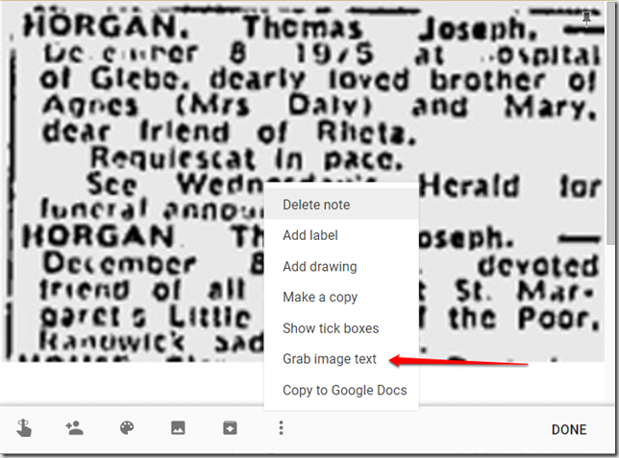Open the Collaborator icon
Viewport: 619px width, 458px height.
75,427
